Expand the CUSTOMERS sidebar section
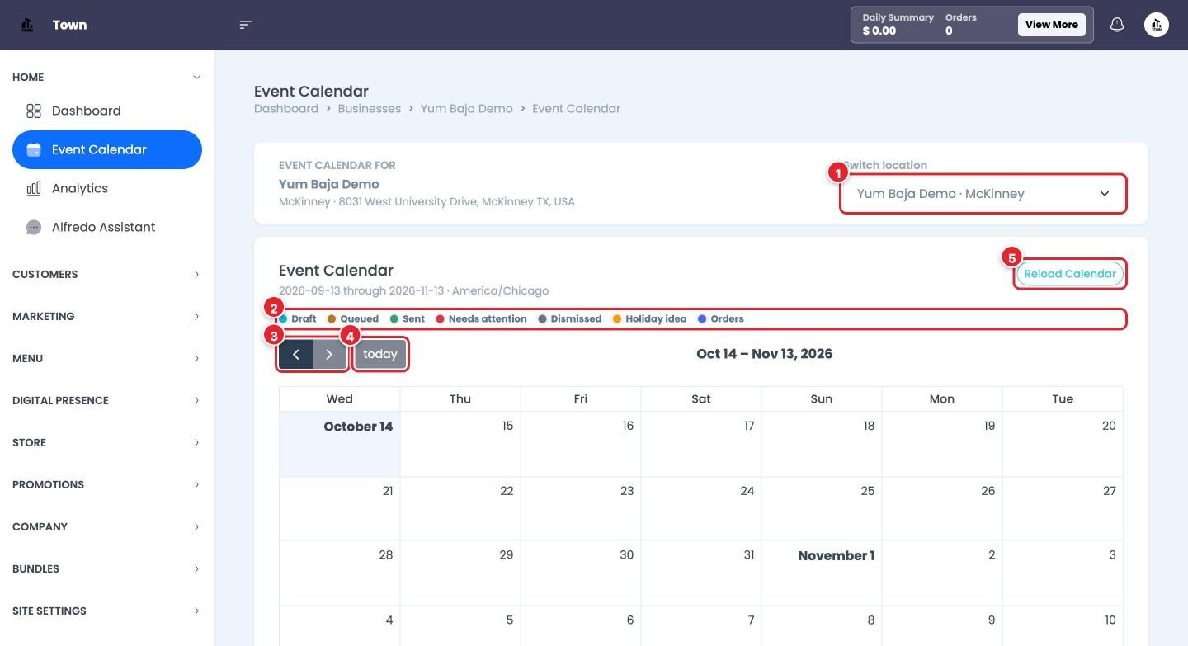This screenshot has width=1188, height=646. pyautogui.click(x=107, y=274)
